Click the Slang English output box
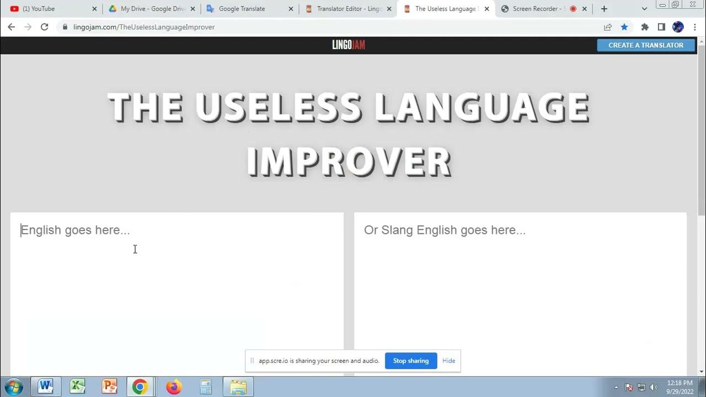706x397 pixels. click(520, 294)
